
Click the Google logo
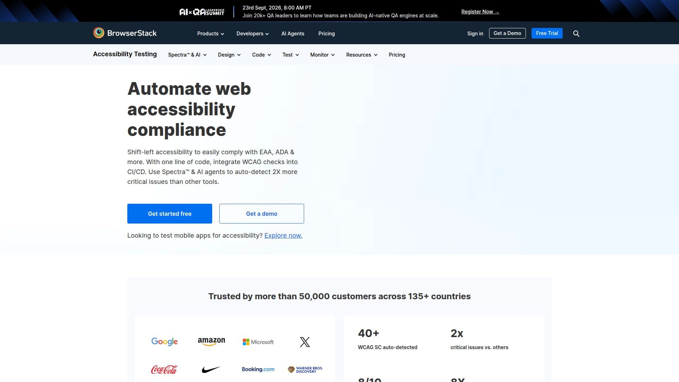(x=164, y=342)
